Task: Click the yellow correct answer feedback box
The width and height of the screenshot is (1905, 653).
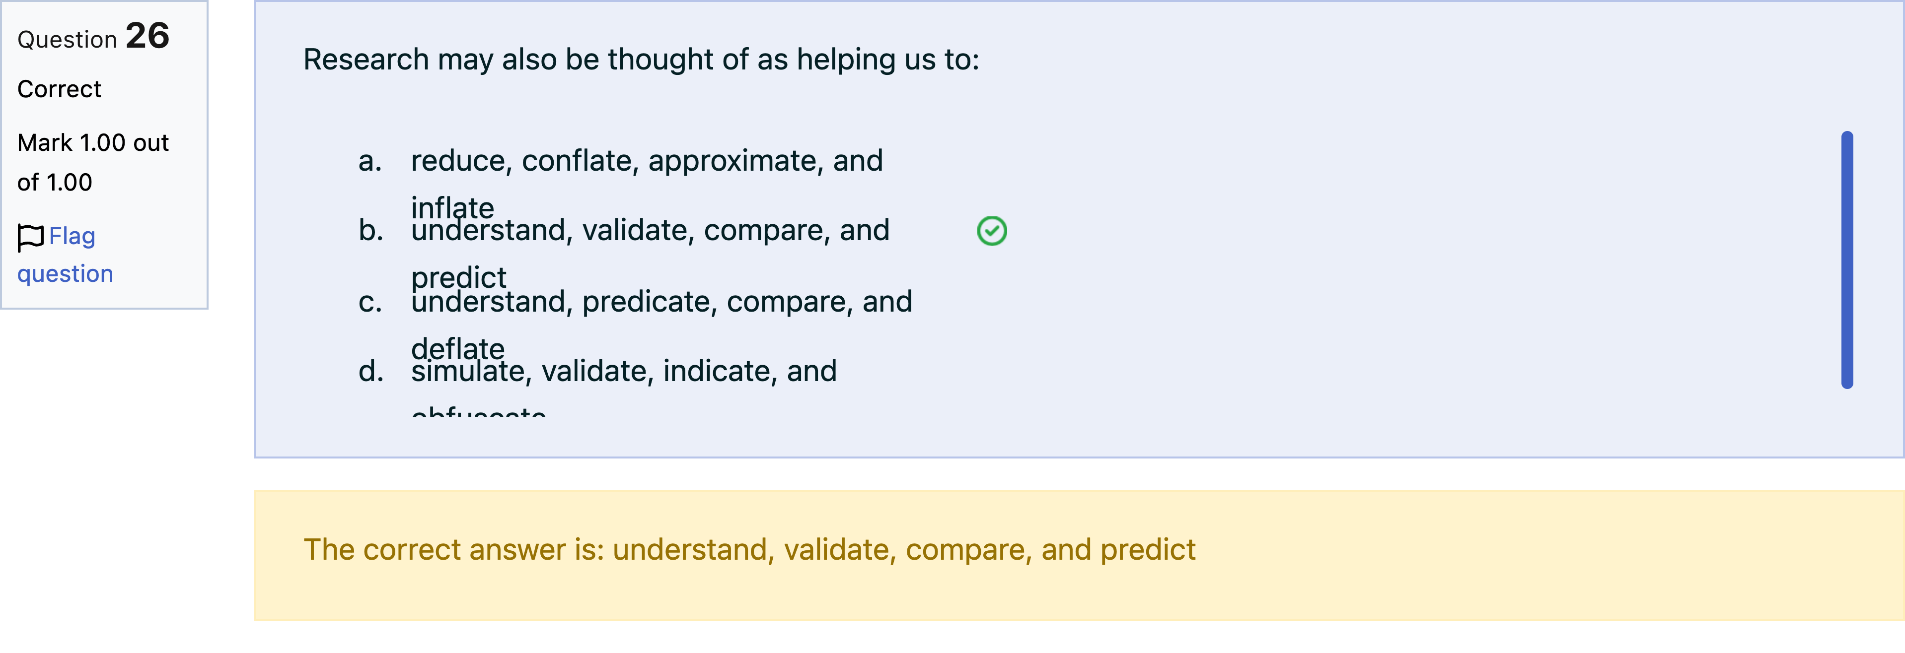Action: (1079, 555)
